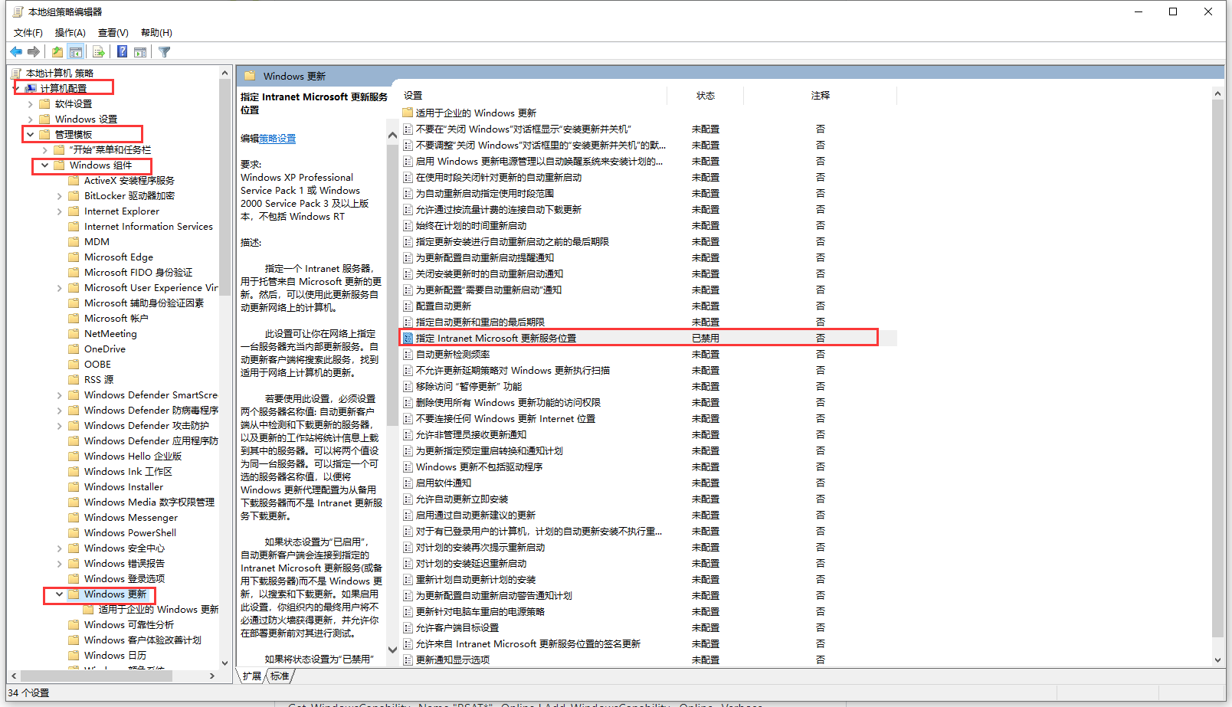Select the 允许自动更新立即安装 policy

(x=462, y=499)
